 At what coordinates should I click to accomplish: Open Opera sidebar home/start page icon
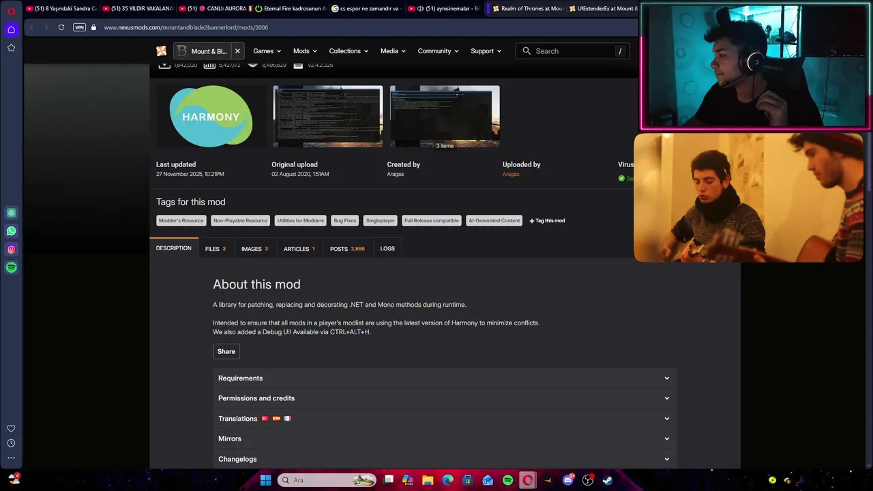click(x=11, y=29)
